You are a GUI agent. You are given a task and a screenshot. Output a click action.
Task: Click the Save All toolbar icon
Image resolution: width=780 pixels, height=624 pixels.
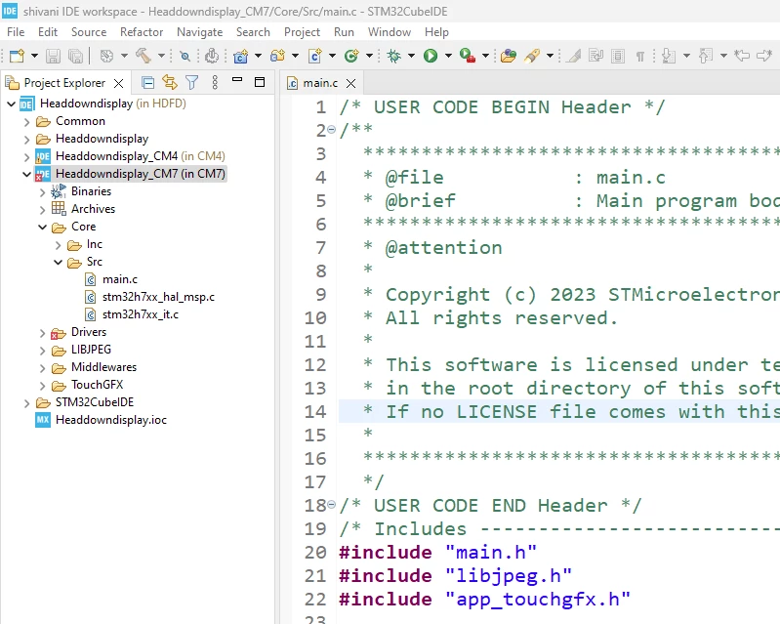(75, 56)
